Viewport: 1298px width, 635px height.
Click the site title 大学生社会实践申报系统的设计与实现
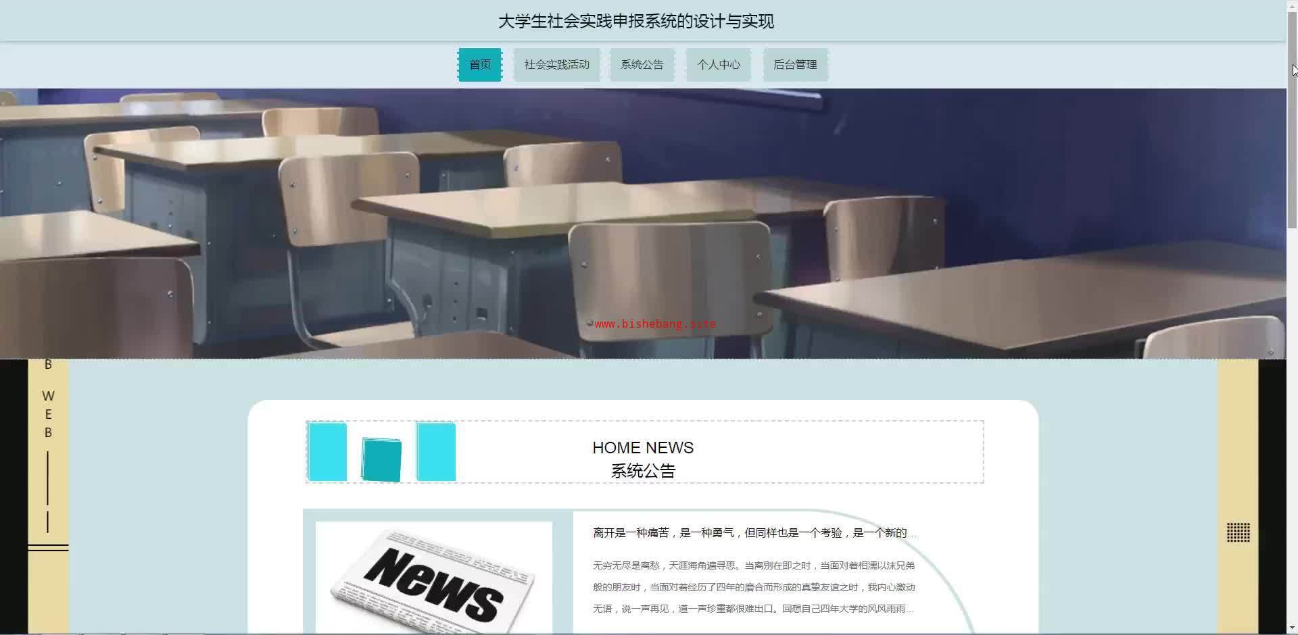coord(636,22)
